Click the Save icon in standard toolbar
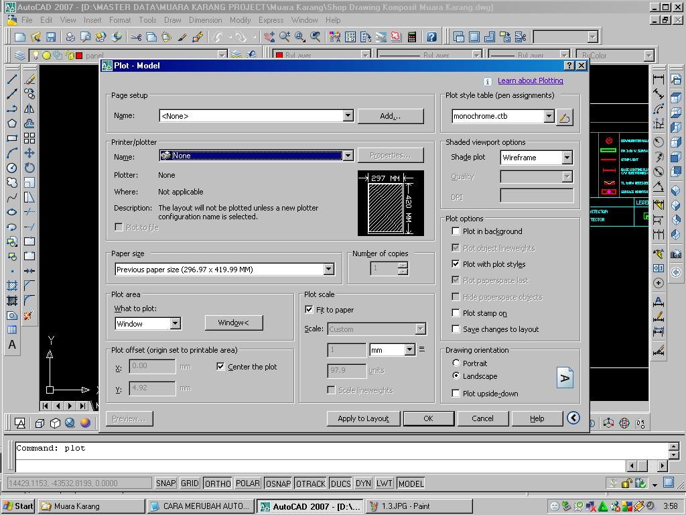Image resolution: width=686 pixels, height=515 pixels. point(51,38)
